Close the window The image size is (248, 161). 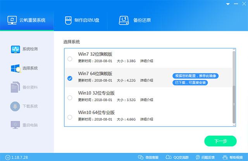click(244, 4)
